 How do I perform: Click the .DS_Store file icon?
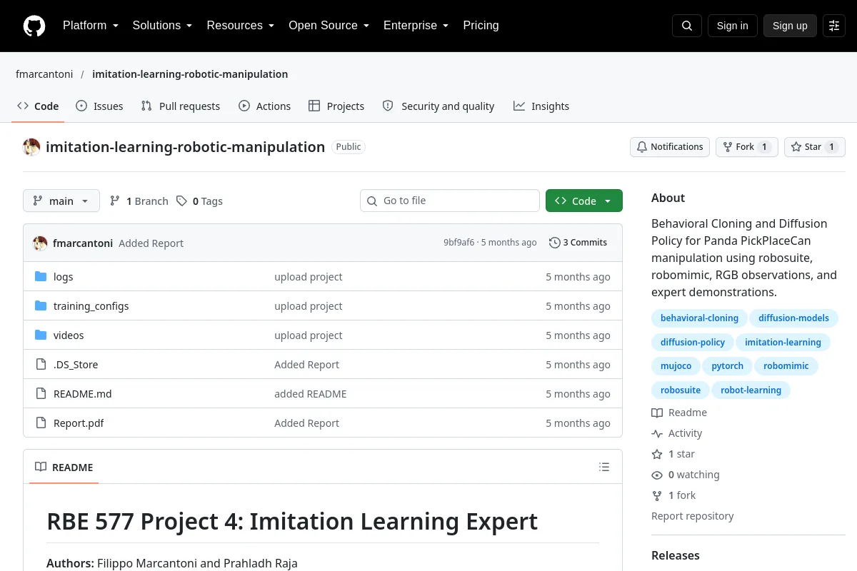[41, 365]
